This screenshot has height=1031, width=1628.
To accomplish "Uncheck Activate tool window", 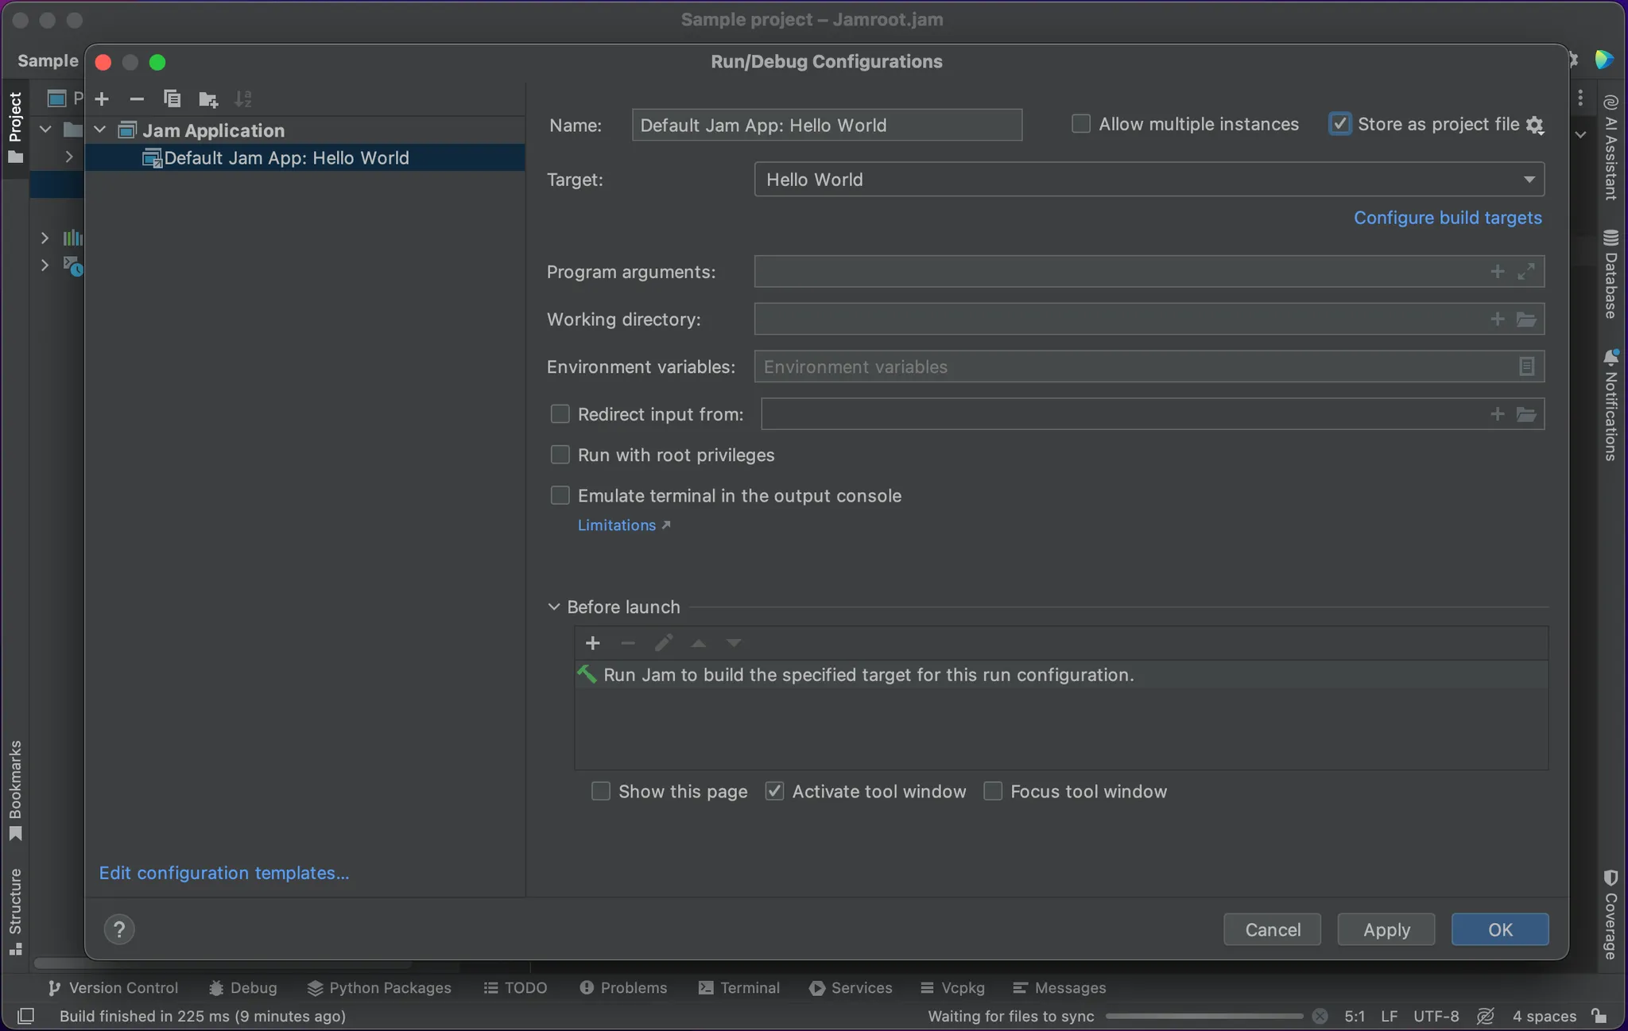I will tap(774, 791).
